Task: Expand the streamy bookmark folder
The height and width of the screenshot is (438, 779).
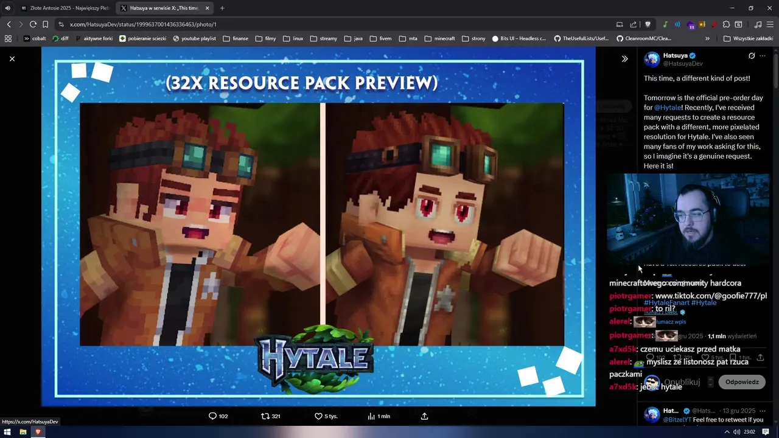Action: click(323, 38)
